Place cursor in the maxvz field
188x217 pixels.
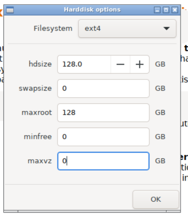click(x=103, y=161)
